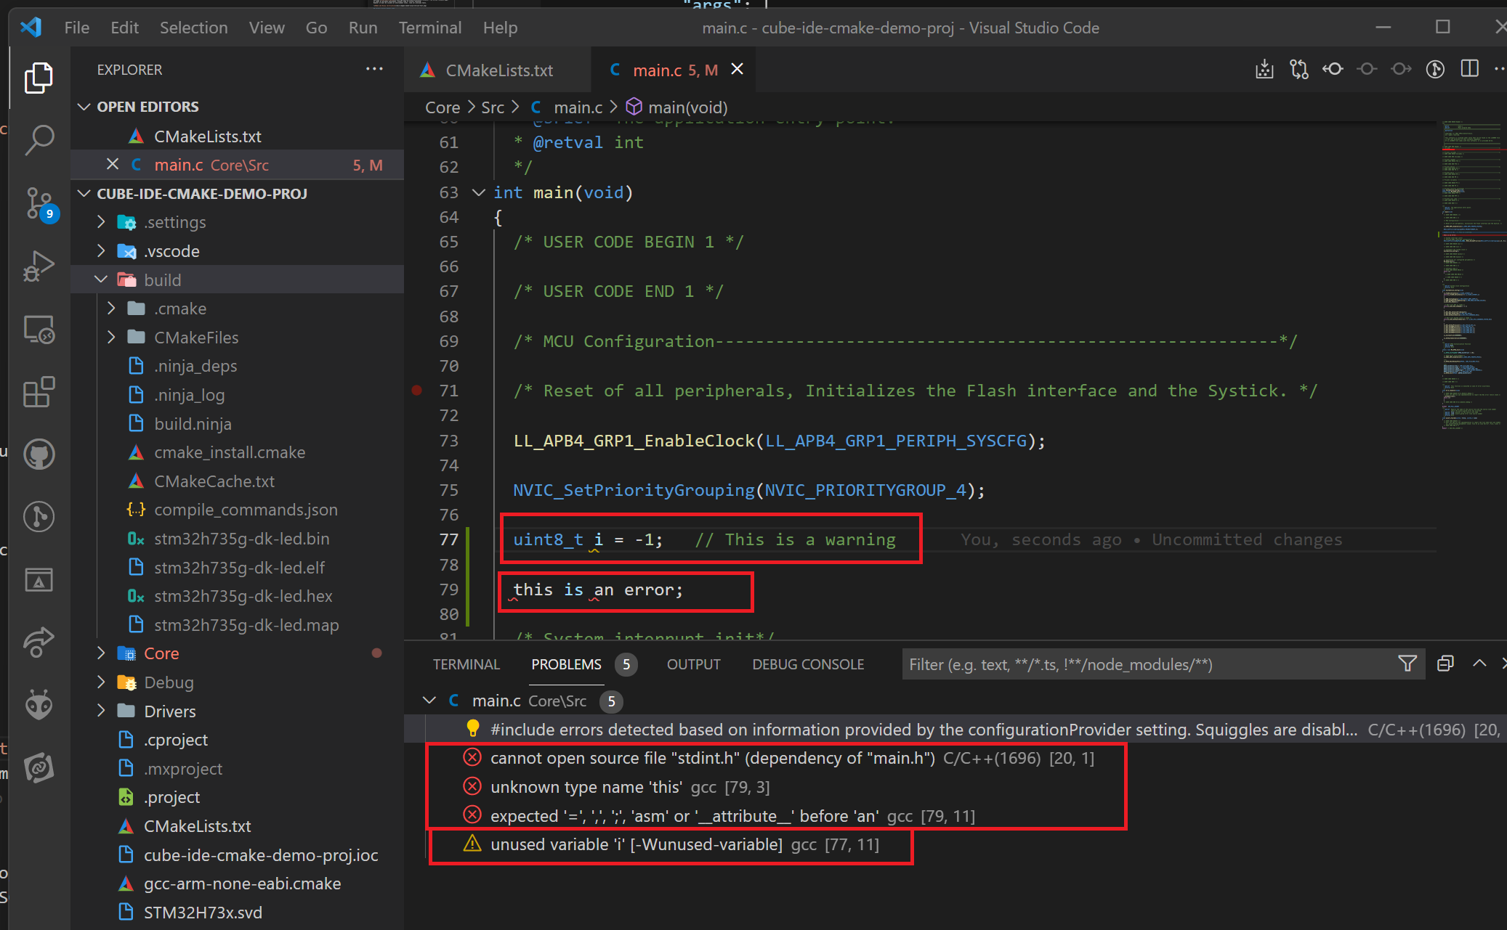Image resolution: width=1507 pixels, height=930 pixels.
Task: Select the OUTPUT tab in panel
Action: [692, 664]
